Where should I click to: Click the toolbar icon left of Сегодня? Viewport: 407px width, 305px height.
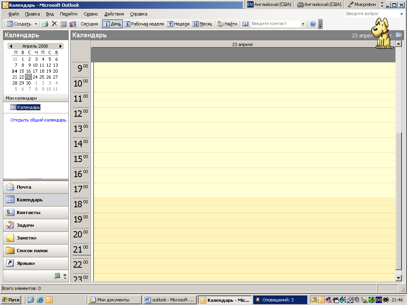click(x=72, y=24)
